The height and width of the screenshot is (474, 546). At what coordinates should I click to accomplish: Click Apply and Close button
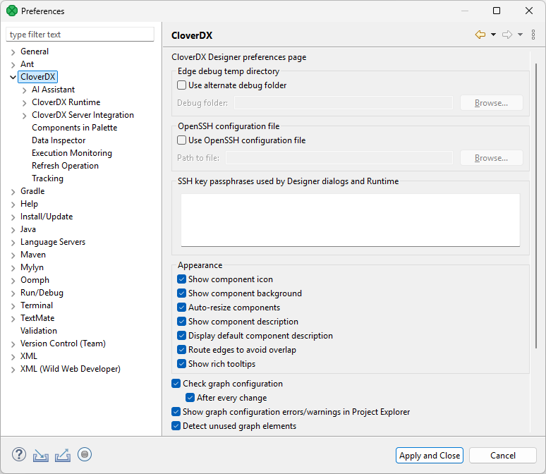coord(430,456)
